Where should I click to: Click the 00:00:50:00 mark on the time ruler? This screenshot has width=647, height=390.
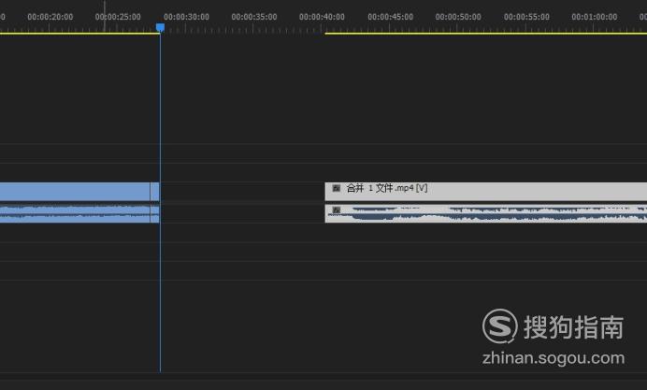click(x=458, y=17)
